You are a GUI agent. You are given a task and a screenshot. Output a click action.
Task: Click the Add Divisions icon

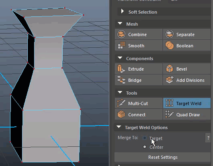pyautogui.click(x=170, y=80)
